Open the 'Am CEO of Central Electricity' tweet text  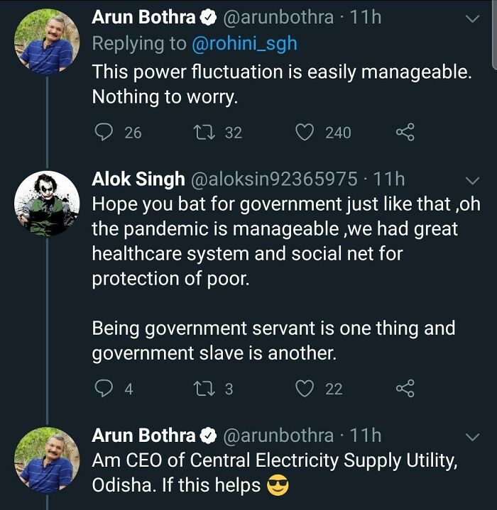(275, 472)
